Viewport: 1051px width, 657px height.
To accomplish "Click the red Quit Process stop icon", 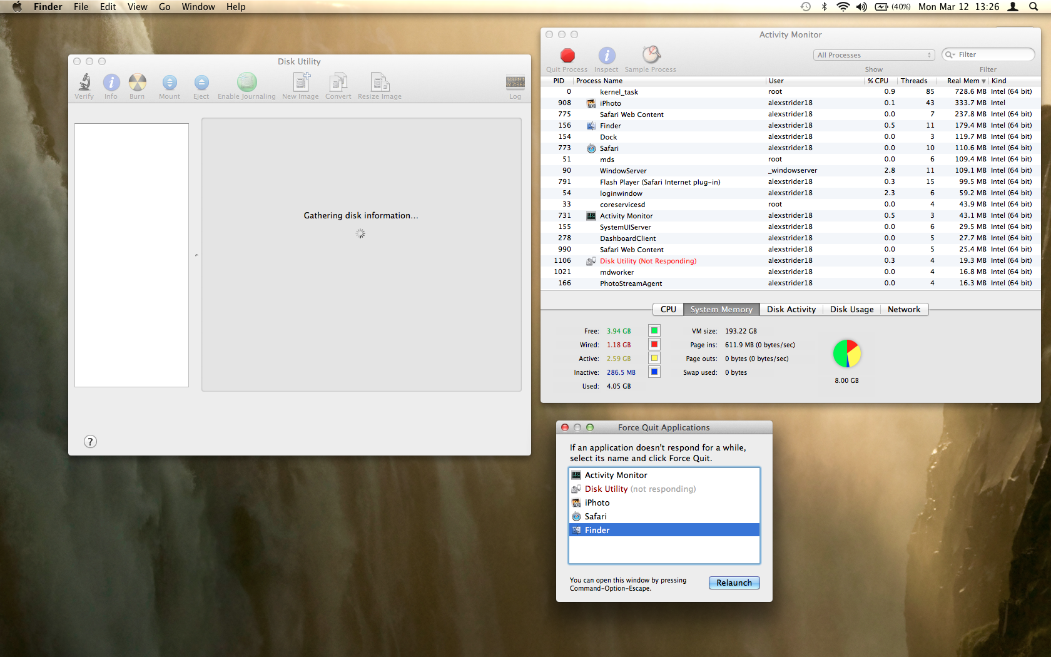I will (x=567, y=55).
